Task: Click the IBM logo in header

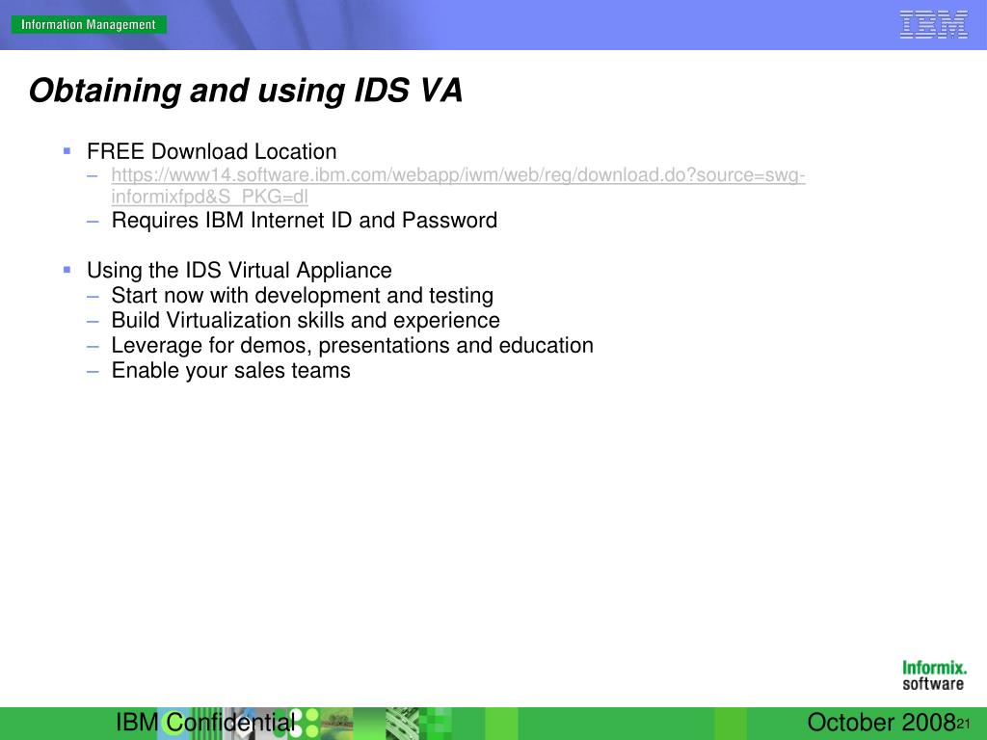Action: pyautogui.click(x=933, y=24)
